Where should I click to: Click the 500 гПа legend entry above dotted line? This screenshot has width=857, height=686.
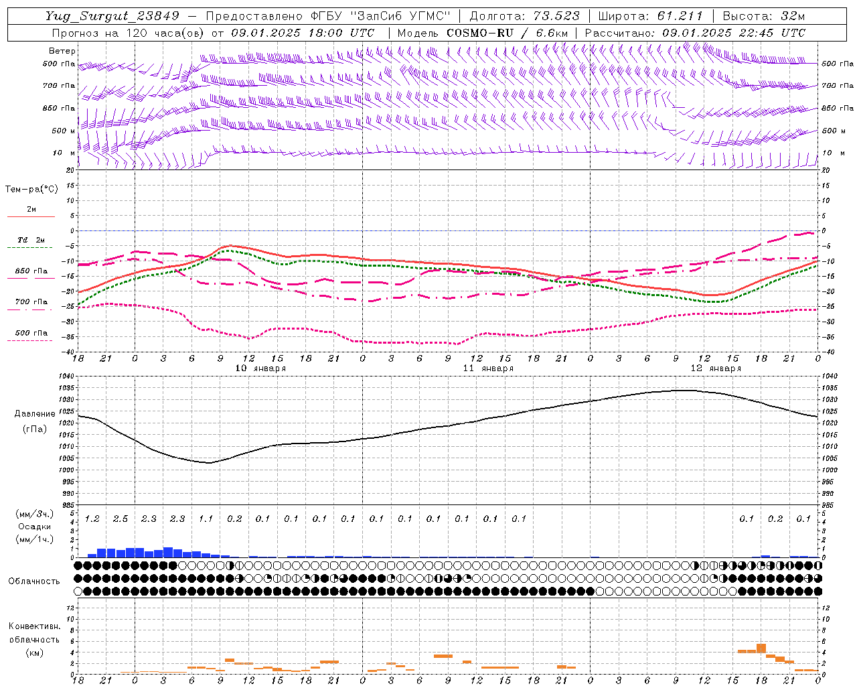[31, 333]
